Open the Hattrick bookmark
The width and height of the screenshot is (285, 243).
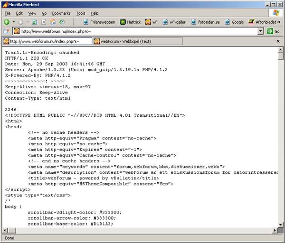point(130,22)
